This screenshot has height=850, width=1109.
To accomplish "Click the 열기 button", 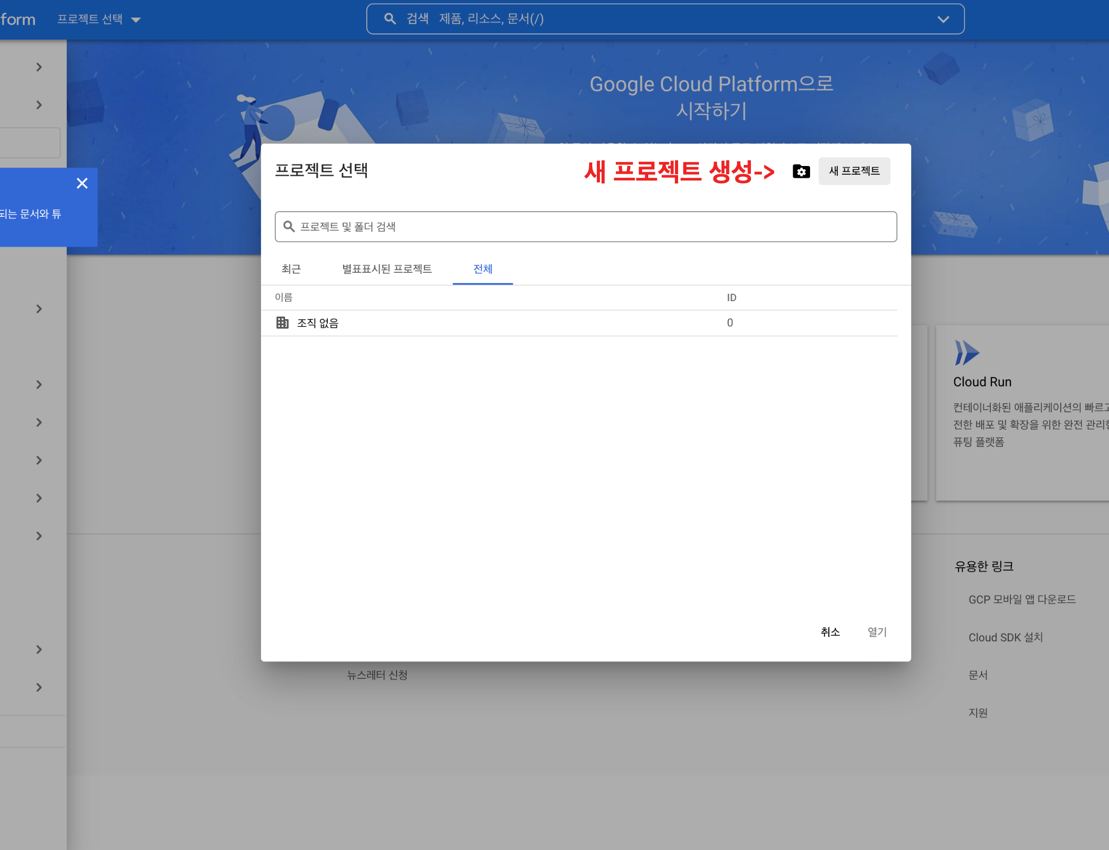I will coord(877,632).
